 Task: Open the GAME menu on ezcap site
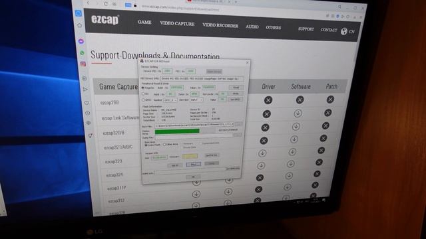click(144, 22)
